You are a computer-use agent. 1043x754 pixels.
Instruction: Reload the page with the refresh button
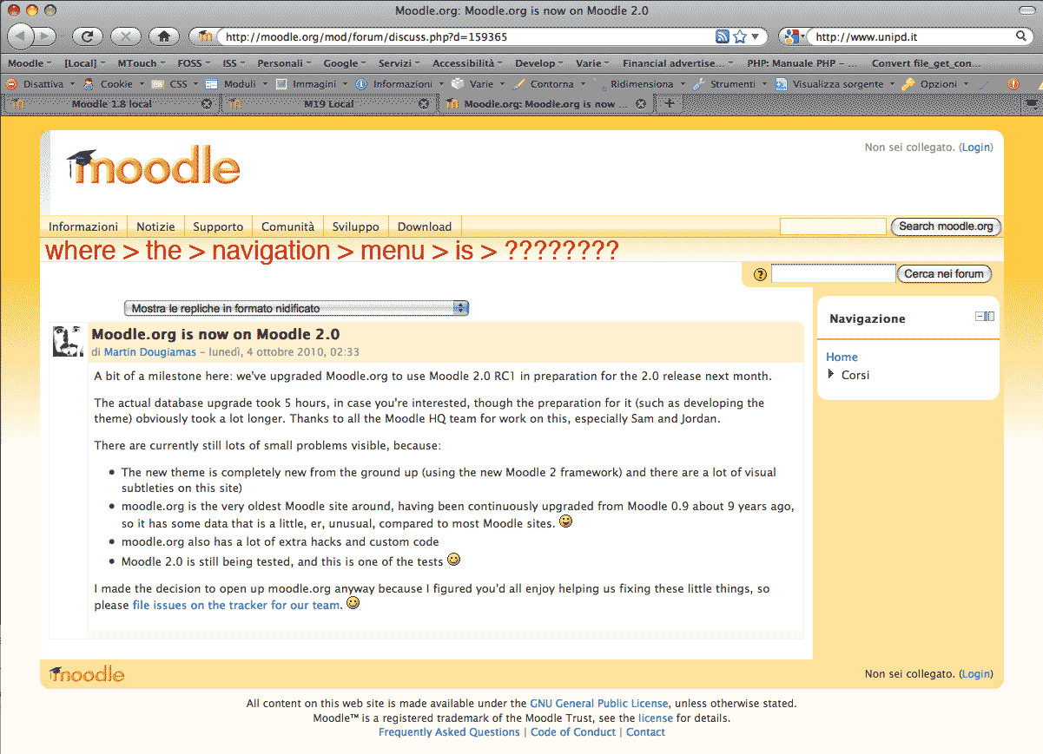tap(88, 36)
